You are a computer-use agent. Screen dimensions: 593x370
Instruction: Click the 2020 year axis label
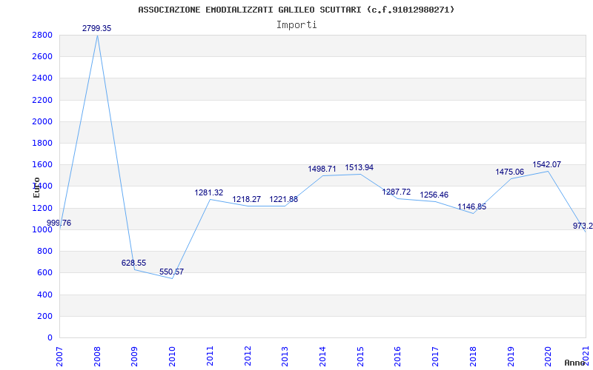(x=549, y=353)
